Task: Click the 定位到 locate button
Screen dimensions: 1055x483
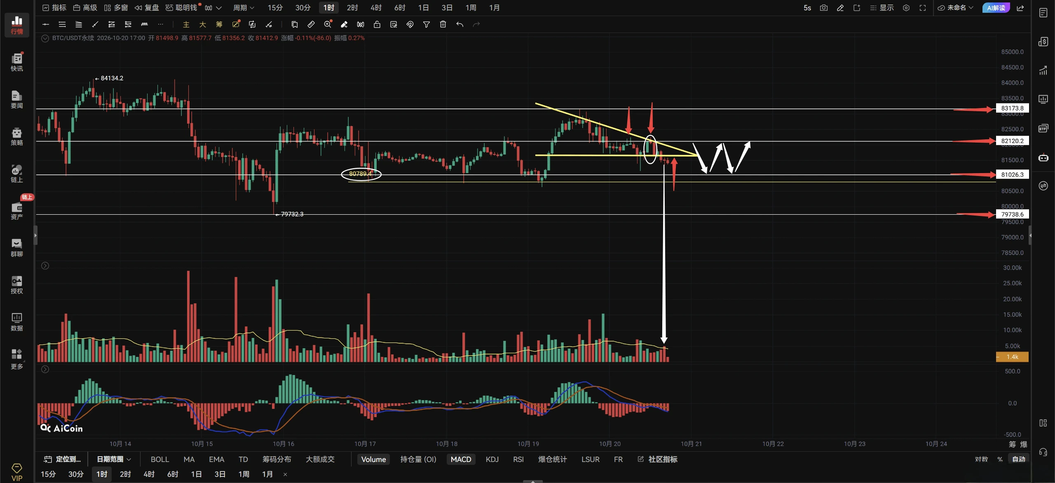Action: click(63, 459)
